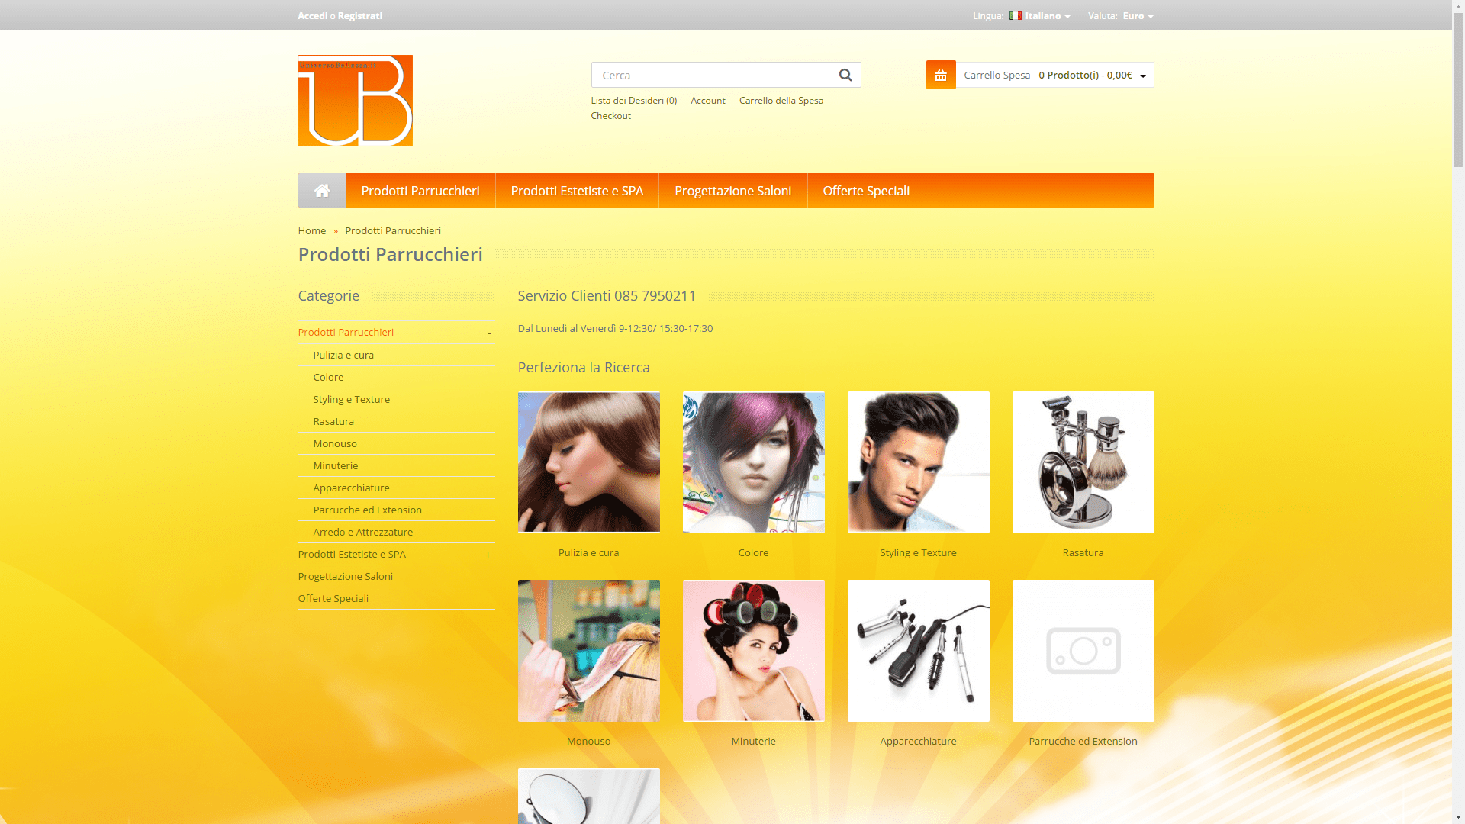Open the Carrello Spesa cart dropdown
Screen dimensions: 1465x824
[1054, 75]
